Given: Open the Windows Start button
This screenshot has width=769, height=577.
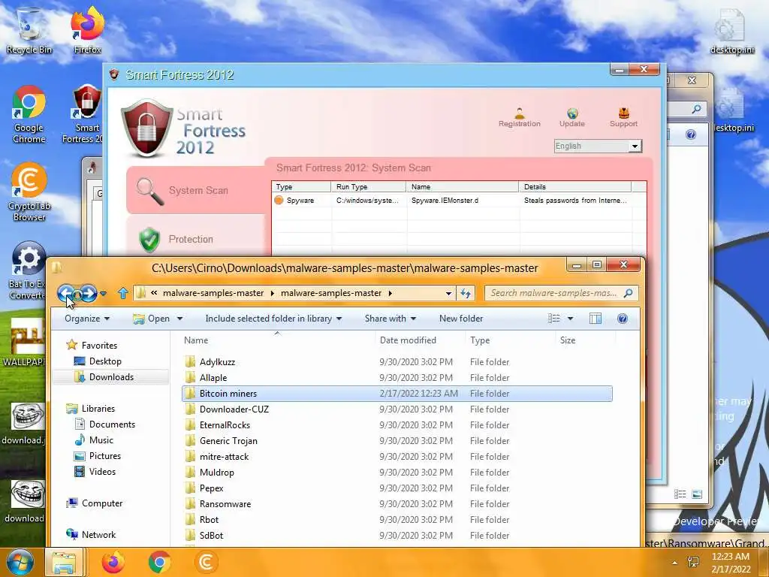Looking at the screenshot, I should pos(20,562).
